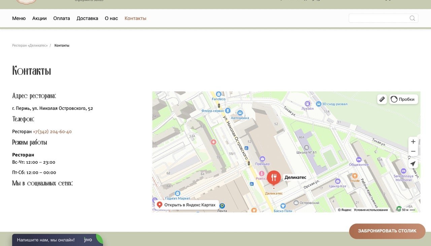Click the Деликатес label on the map
Screen dimensions: 431x246
(295, 177)
